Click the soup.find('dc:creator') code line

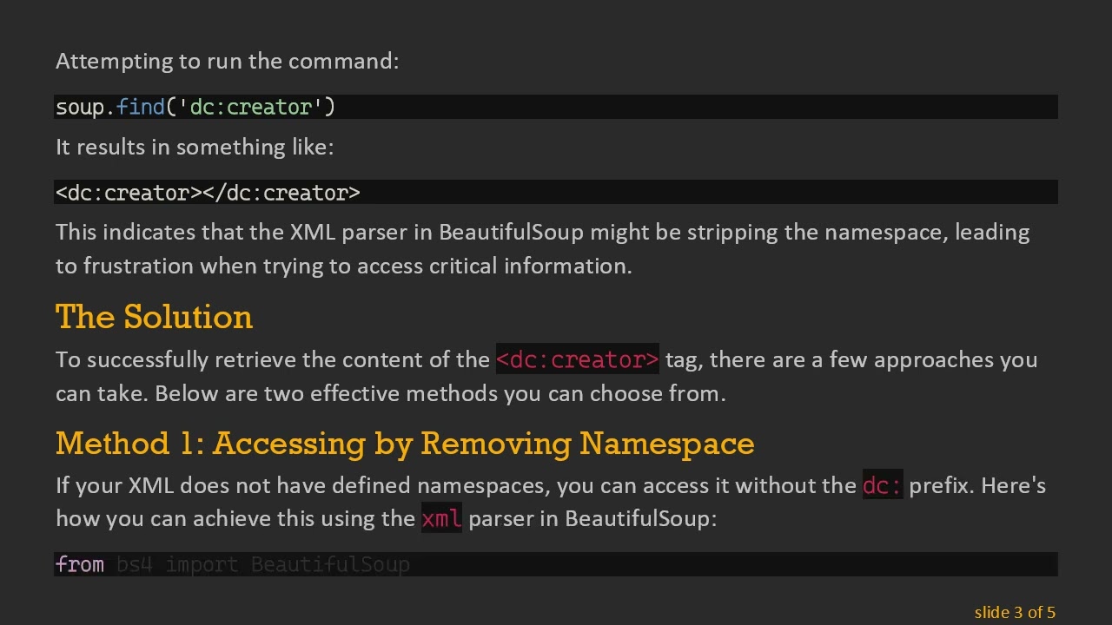coord(556,107)
